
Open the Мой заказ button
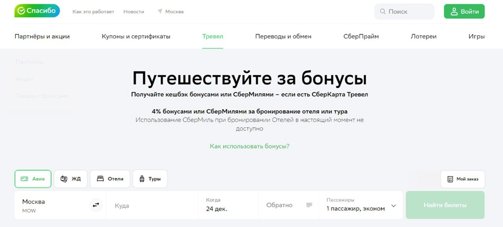(462, 179)
